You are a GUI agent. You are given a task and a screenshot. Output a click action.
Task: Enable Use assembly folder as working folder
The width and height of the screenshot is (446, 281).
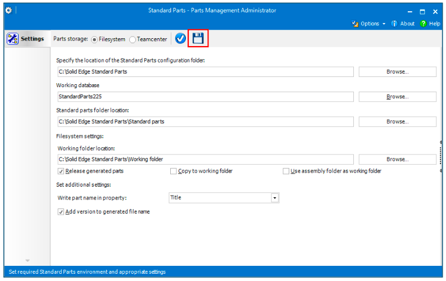[x=286, y=171]
